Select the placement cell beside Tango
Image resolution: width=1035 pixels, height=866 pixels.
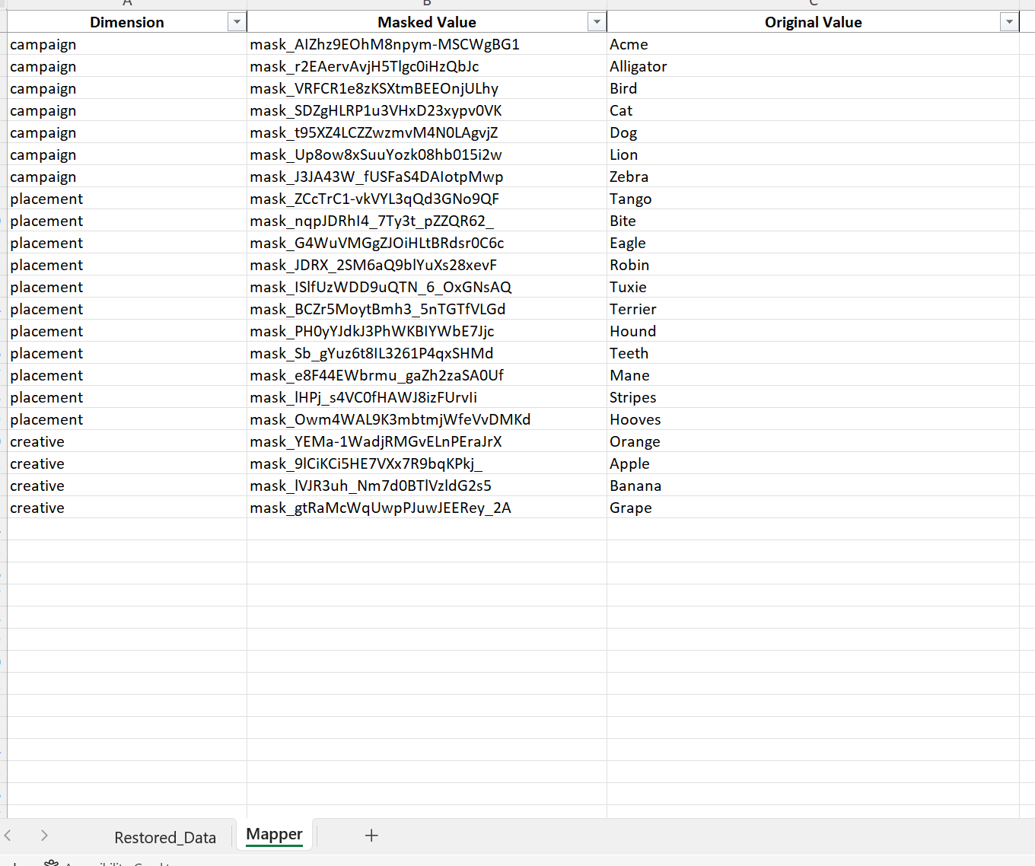pyautogui.click(x=127, y=199)
